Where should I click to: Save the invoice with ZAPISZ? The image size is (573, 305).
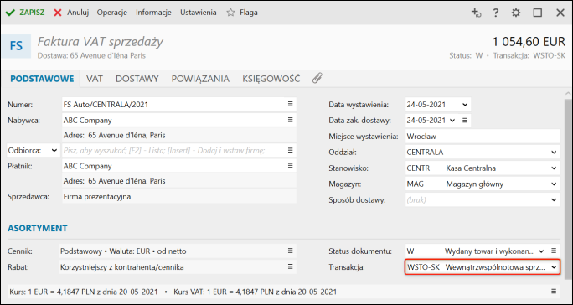tap(25, 13)
